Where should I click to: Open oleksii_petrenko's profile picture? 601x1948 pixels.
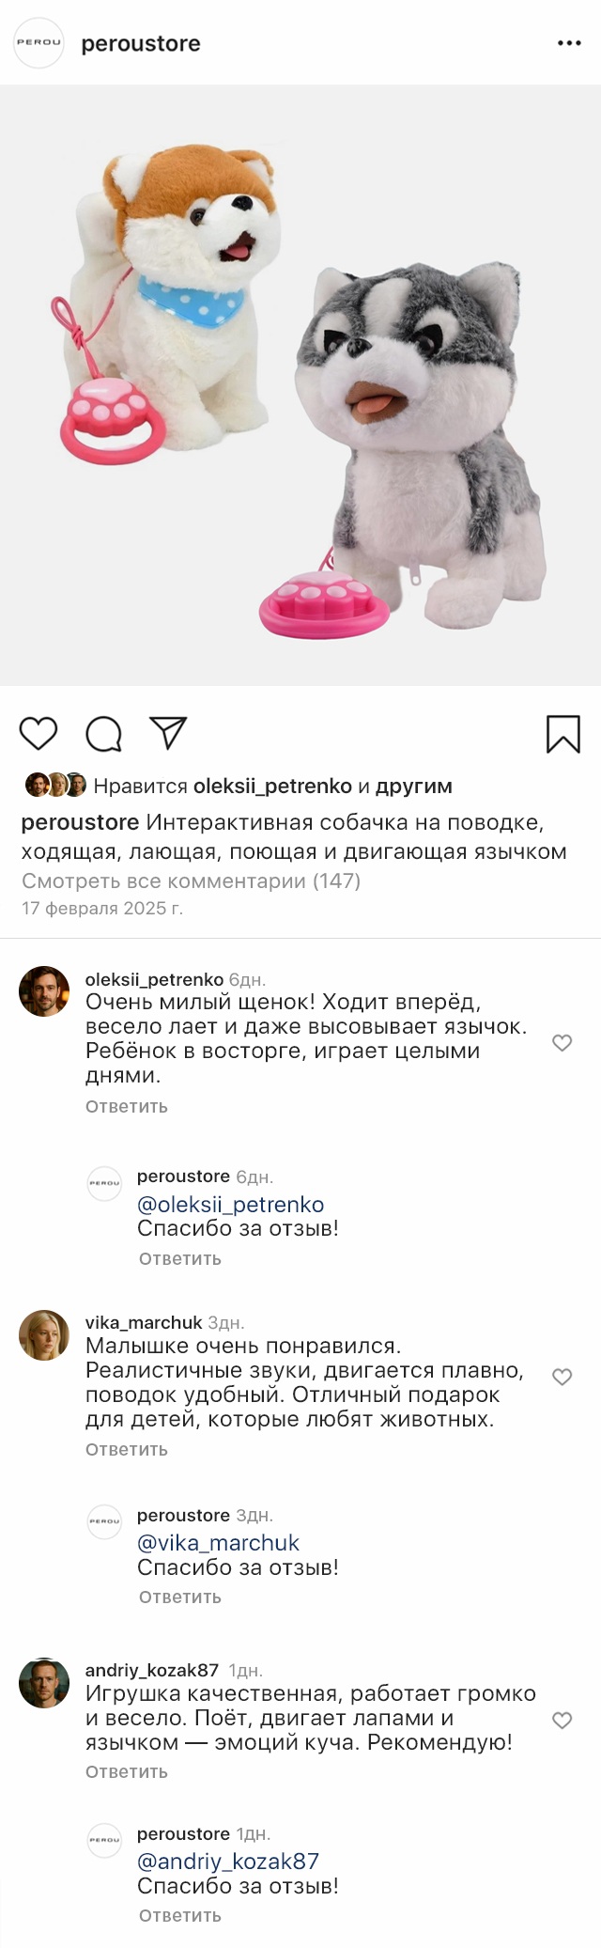(x=44, y=991)
